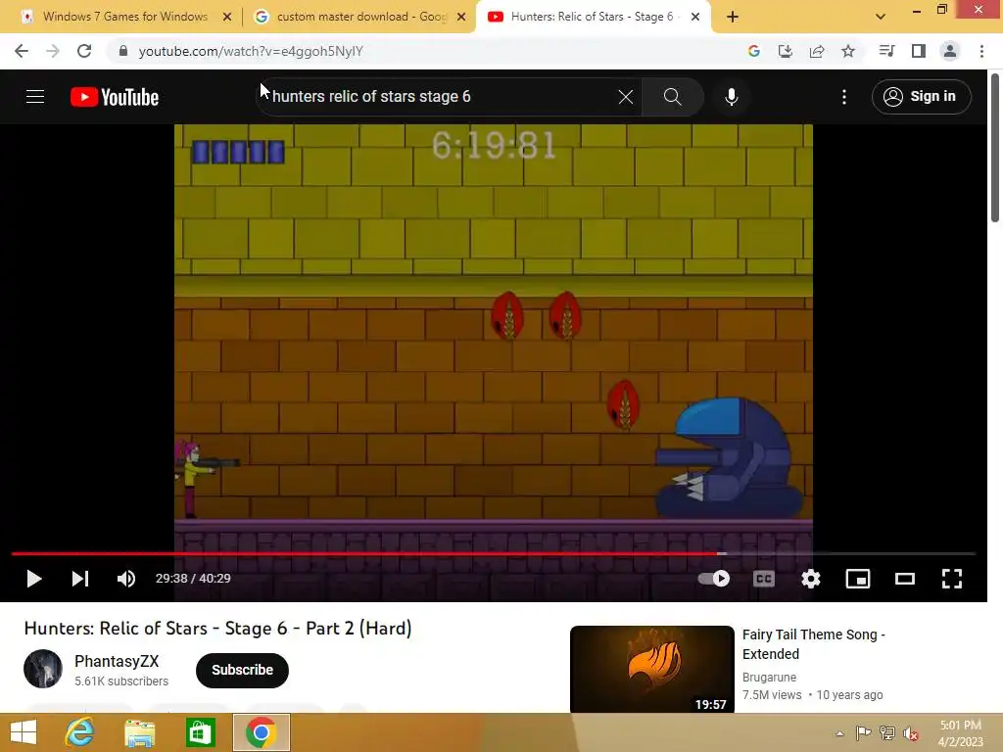Screen dimensions: 1003x752
Task: Click the page vertical scrollbar
Action: (995, 149)
